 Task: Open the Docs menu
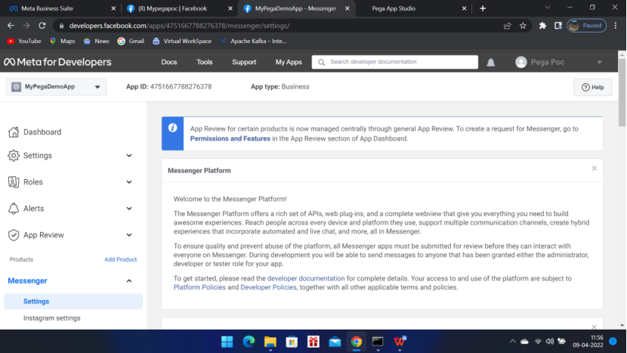[x=168, y=62]
